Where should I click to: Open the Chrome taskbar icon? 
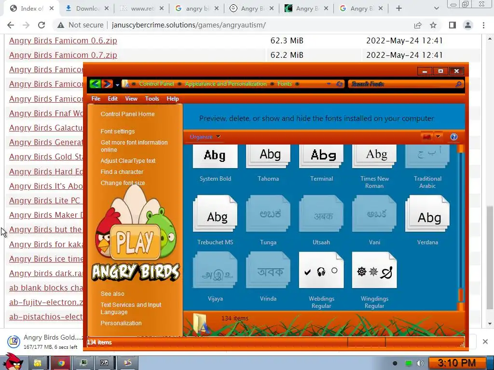point(61,363)
